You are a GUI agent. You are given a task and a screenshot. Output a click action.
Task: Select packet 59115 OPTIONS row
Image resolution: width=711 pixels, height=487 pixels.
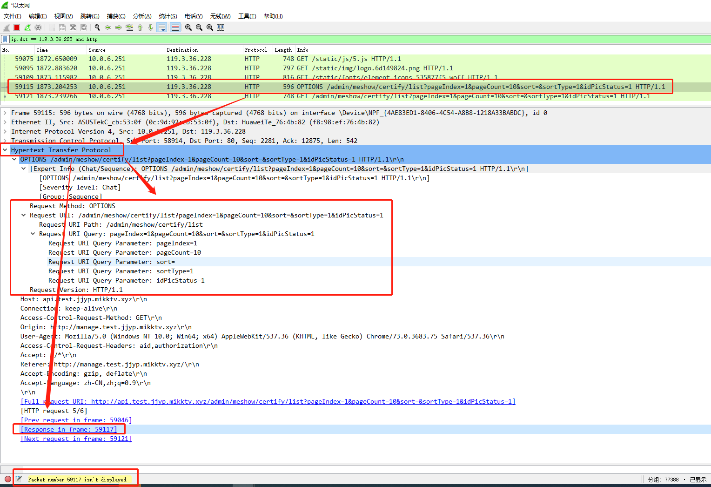pyautogui.click(x=355, y=87)
